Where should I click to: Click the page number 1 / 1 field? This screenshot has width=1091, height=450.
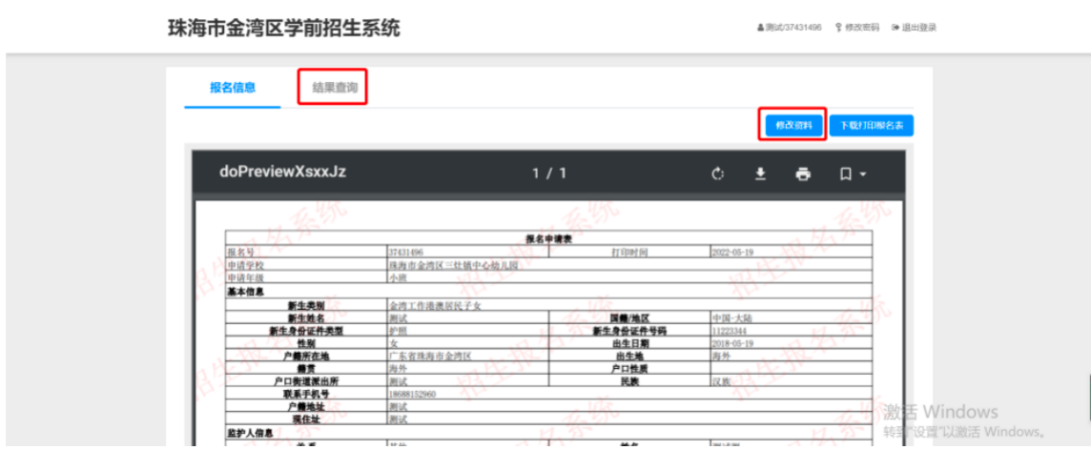[549, 174]
